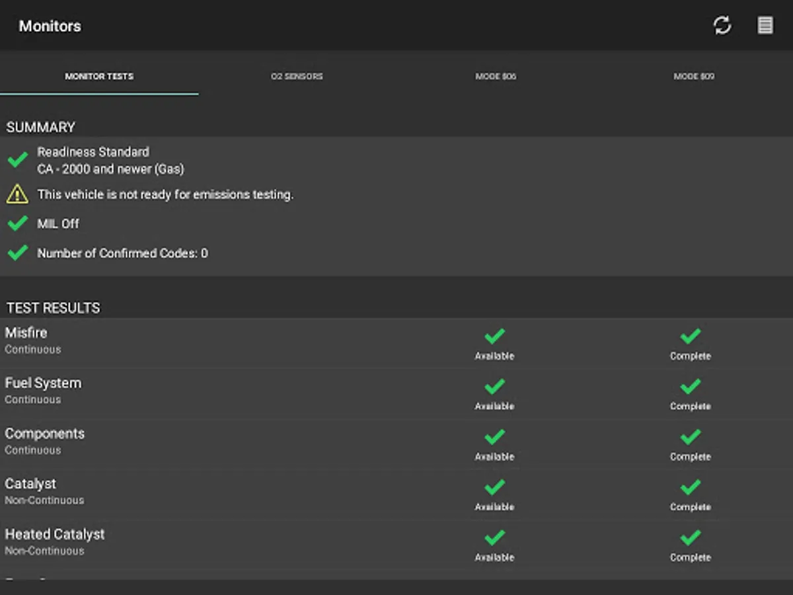Open the Mode $06 tab

[x=496, y=77]
